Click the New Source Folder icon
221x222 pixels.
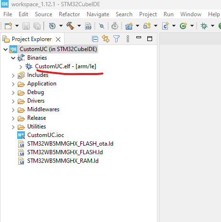[147, 26]
